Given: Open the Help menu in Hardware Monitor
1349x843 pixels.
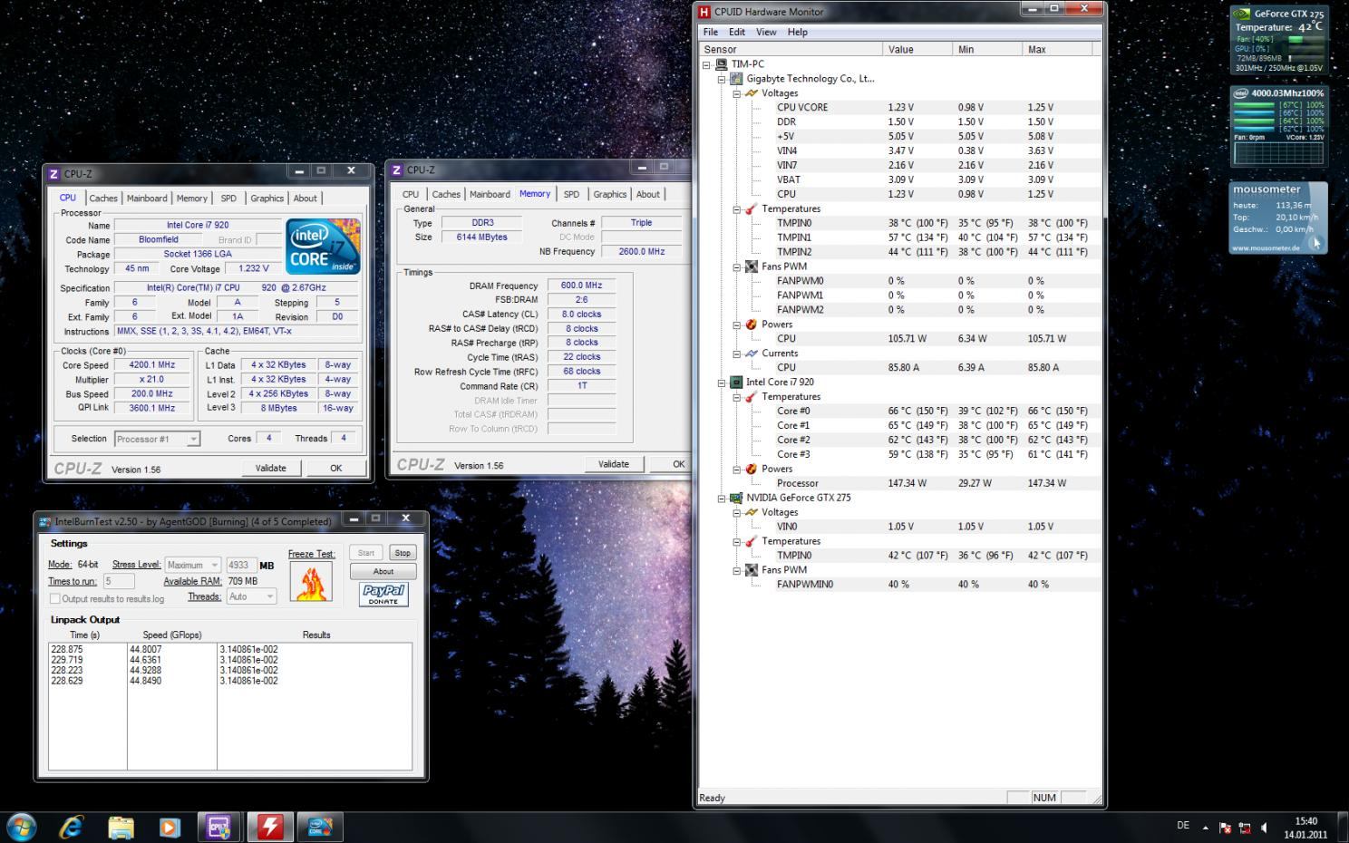Looking at the screenshot, I should [798, 32].
